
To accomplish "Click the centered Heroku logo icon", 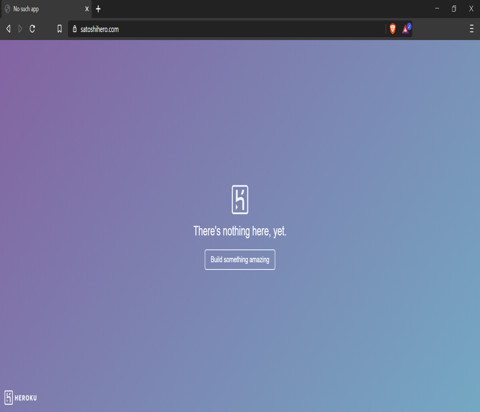I will [240, 199].
